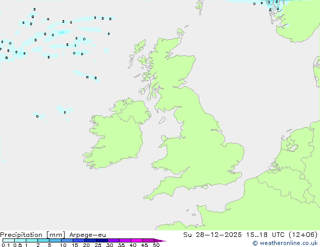
Task: Click the Cornwall peninsula tip
Action: pos(148,196)
